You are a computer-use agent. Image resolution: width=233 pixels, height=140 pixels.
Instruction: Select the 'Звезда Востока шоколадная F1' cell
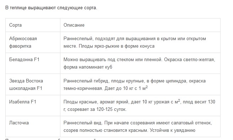click(x=33, y=85)
